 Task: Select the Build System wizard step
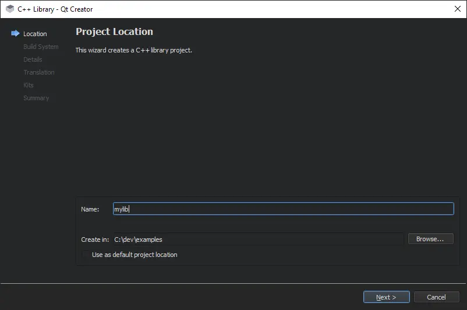click(41, 47)
